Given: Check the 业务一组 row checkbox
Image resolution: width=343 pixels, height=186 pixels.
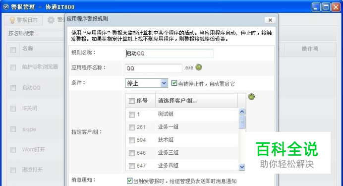Looking at the screenshot, I should tap(132, 127).
